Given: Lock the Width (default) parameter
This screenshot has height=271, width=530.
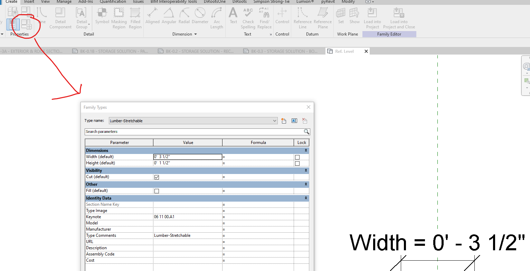Looking at the screenshot, I should (x=297, y=157).
